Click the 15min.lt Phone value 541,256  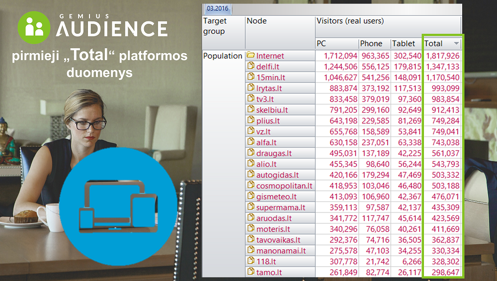coord(375,77)
